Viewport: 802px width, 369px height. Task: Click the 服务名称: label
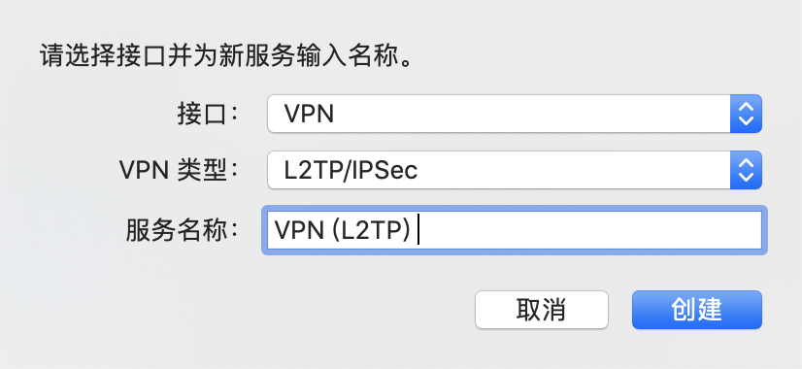click(x=184, y=231)
